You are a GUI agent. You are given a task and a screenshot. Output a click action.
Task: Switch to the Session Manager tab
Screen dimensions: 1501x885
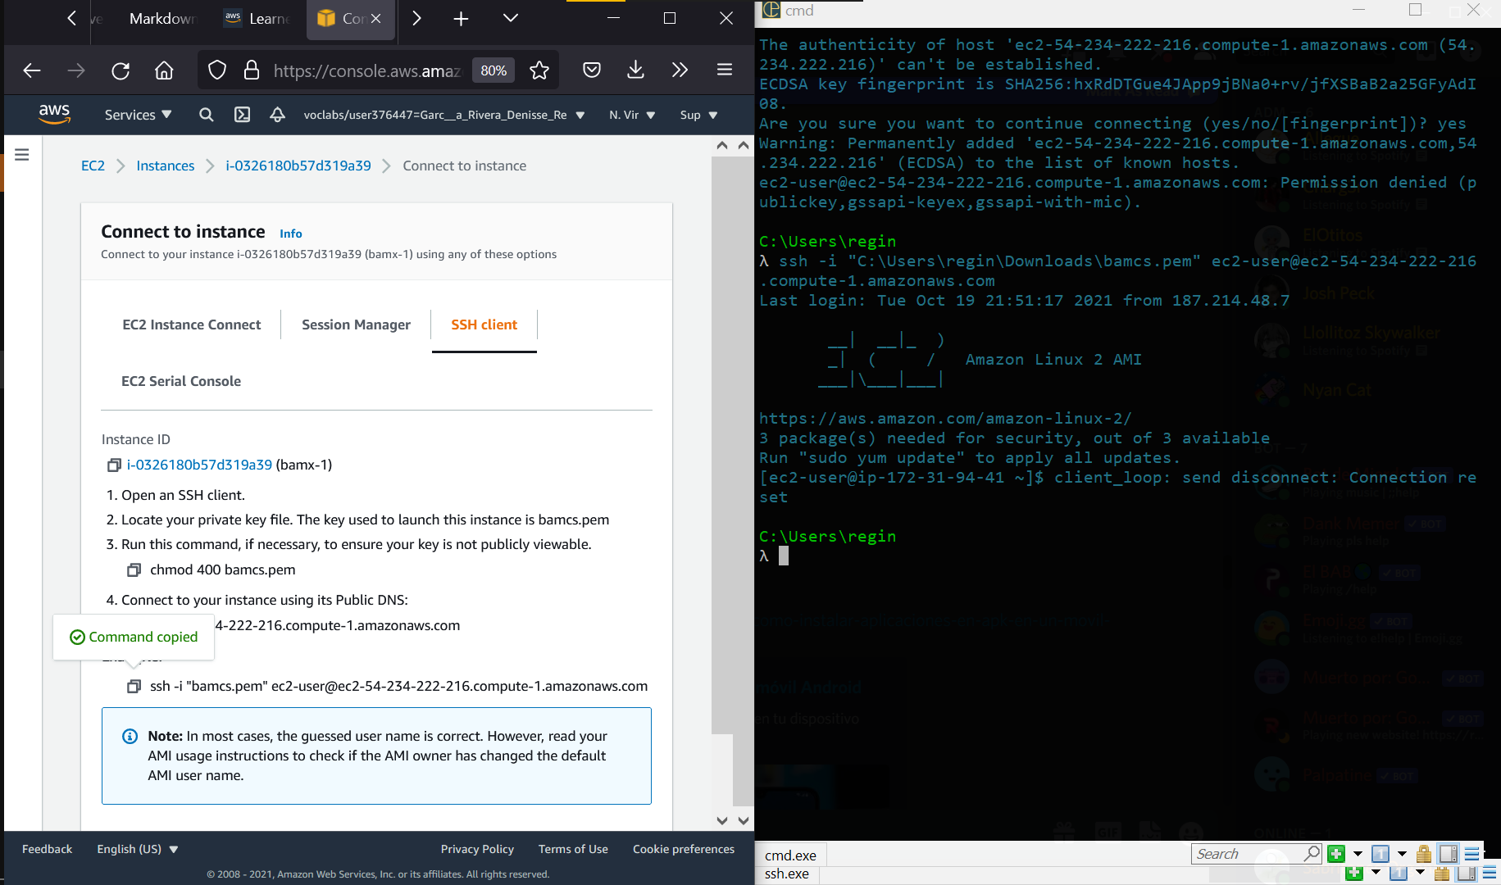pyautogui.click(x=356, y=324)
